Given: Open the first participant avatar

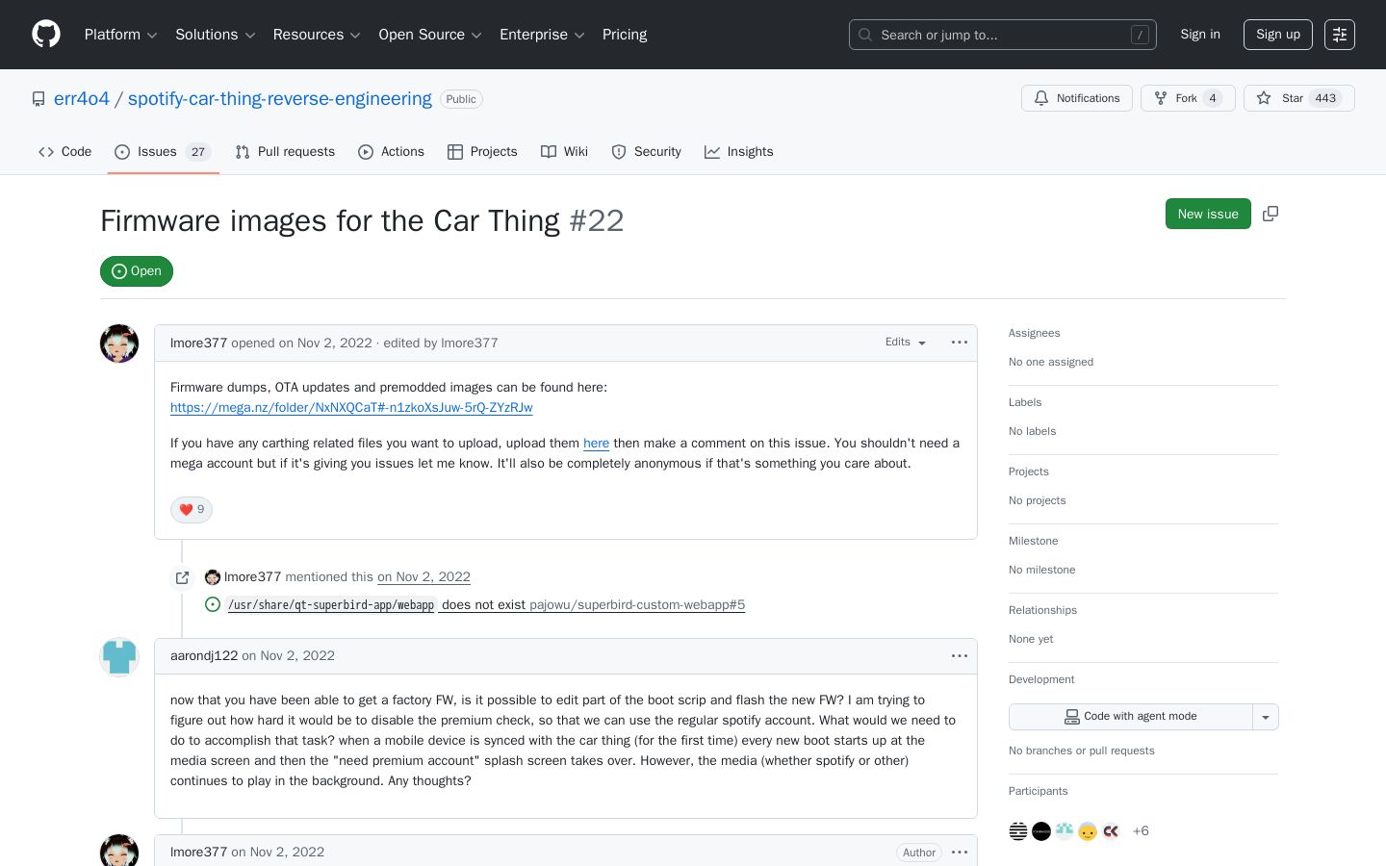Looking at the screenshot, I should [x=1018, y=831].
